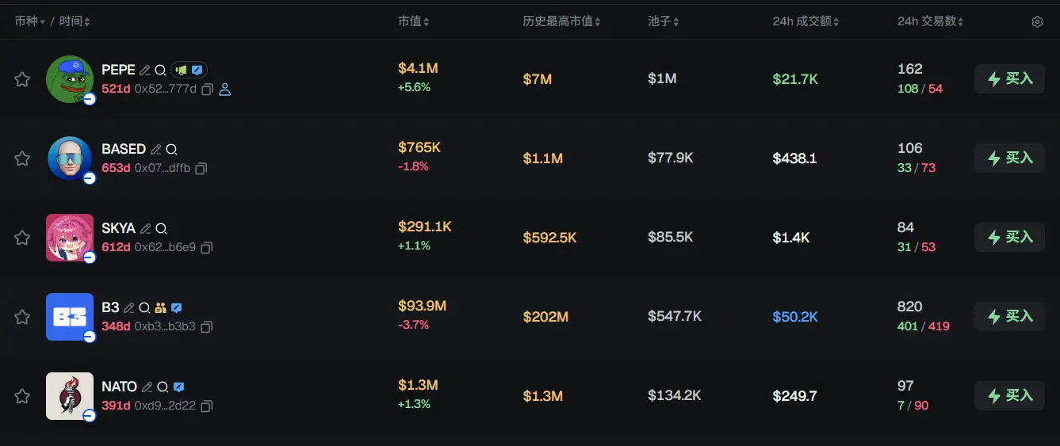The width and height of the screenshot is (1060, 446).
Task: Click 买入 button for PEPE
Action: (x=1009, y=79)
